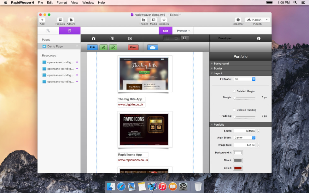
Task: Select the first opensans-condlig resource
Action: tap(59, 62)
